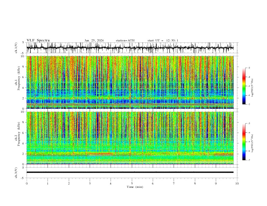The image size is (267, 206).
Task: Click the ch.1 'Frequency (kHz)' axis label
Action: pyautogui.click(x=19, y=78)
